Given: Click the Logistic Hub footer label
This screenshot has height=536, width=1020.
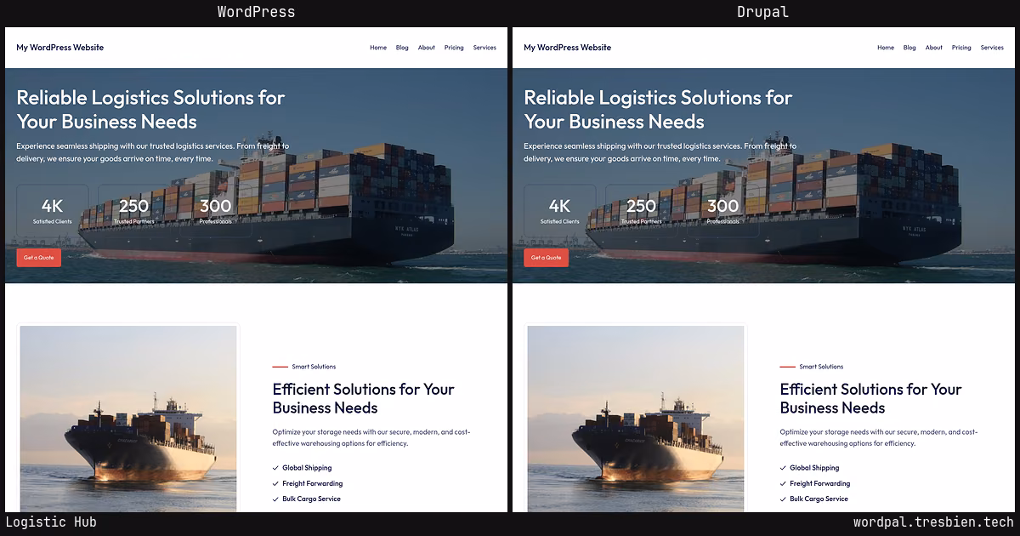Looking at the screenshot, I should pyautogui.click(x=51, y=522).
